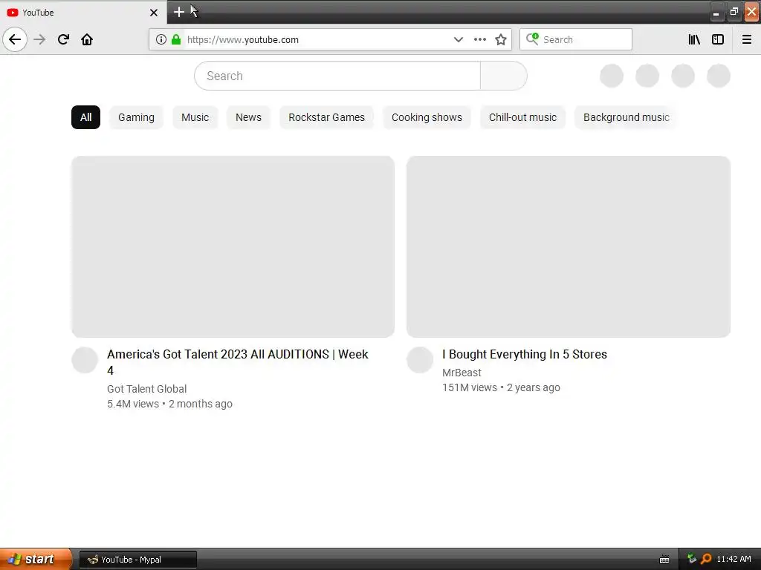This screenshot has height=570, width=761.
Task: Open I Bought Everything thumbnail
Action: point(569,246)
